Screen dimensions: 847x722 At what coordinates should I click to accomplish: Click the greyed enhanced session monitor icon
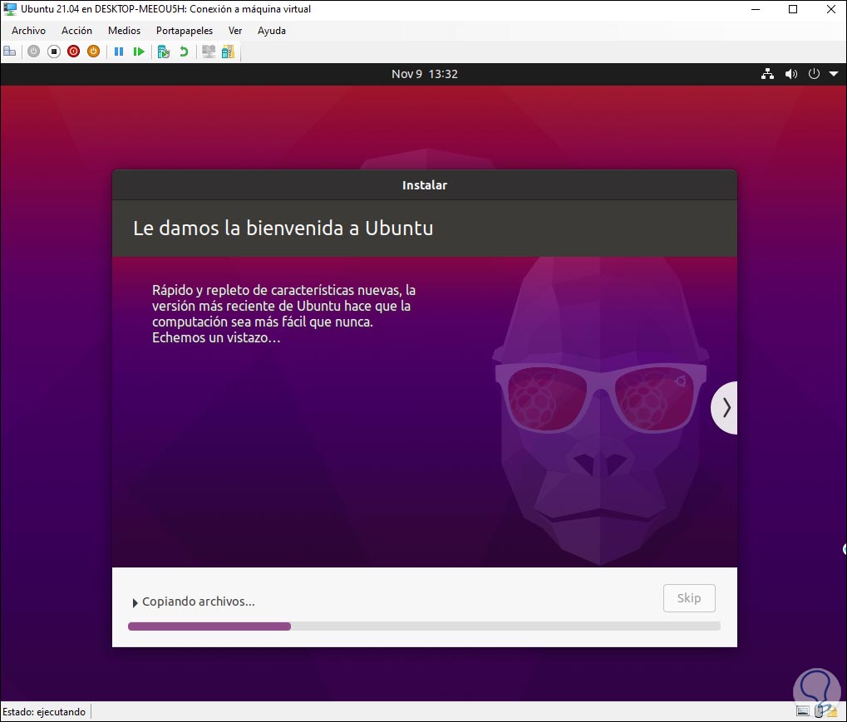[x=209, y=52]
